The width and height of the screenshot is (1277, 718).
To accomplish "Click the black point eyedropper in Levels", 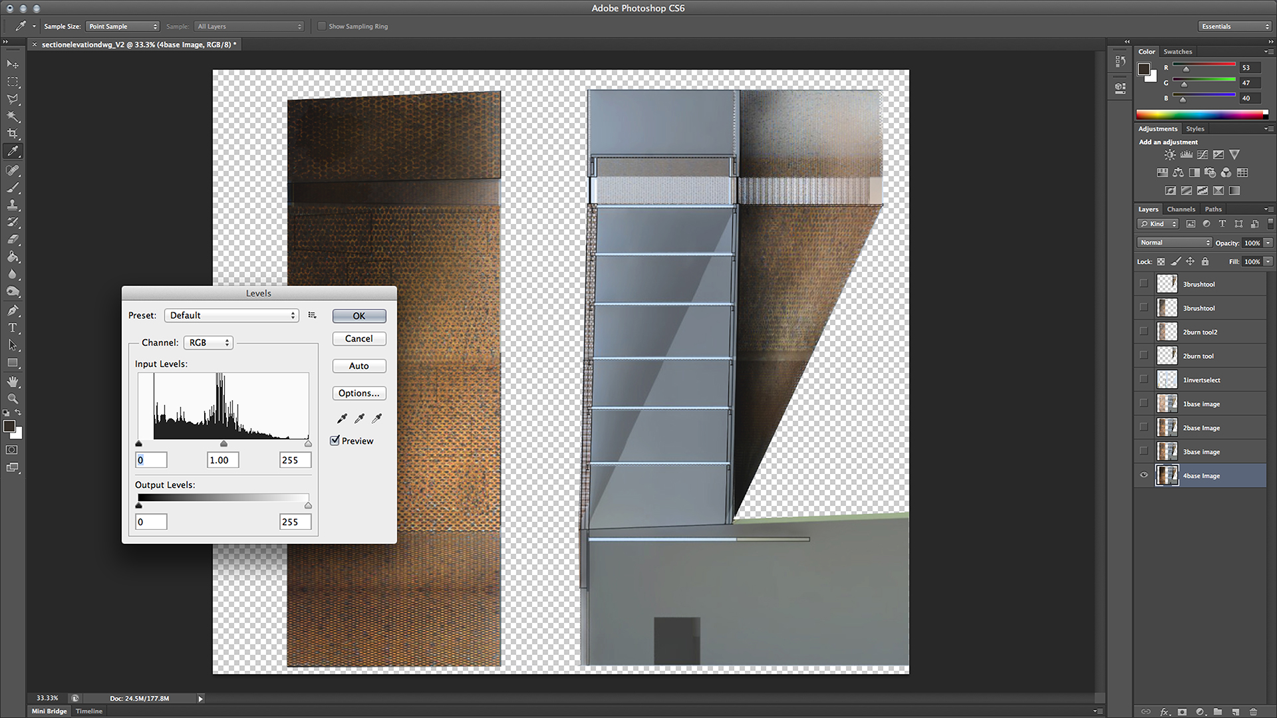I will click(x=342, y=418).
